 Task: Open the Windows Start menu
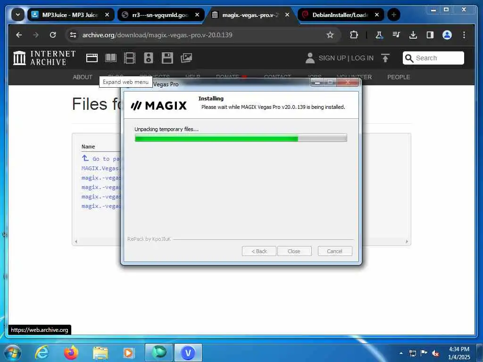[12, 353]
